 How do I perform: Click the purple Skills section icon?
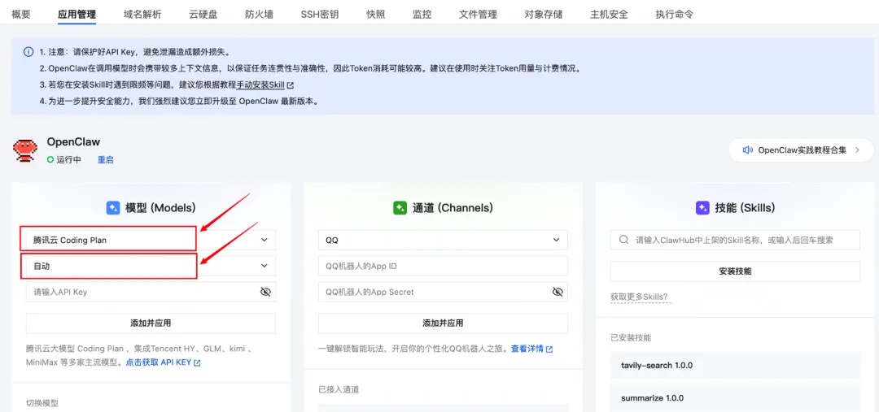pos(702,208)
